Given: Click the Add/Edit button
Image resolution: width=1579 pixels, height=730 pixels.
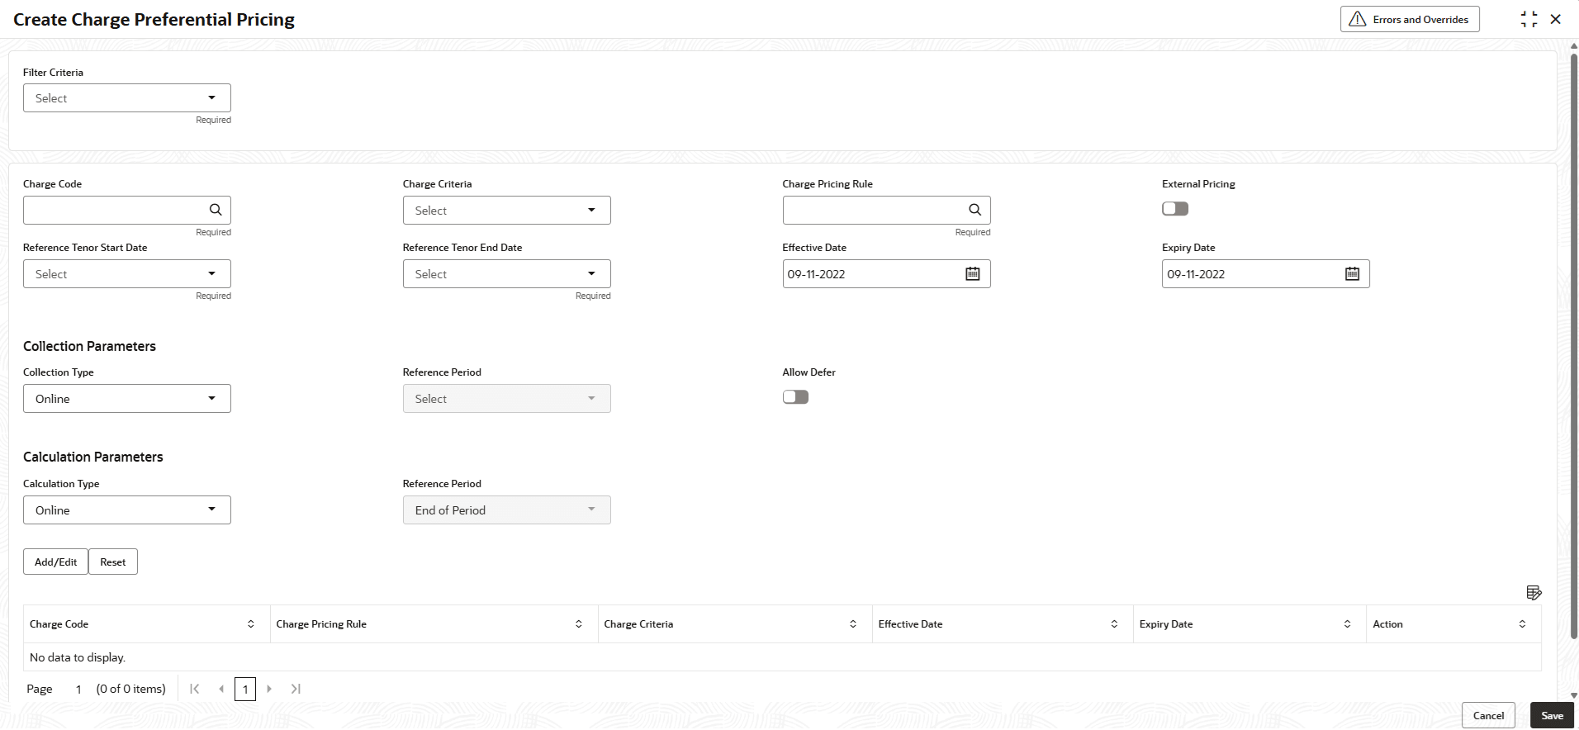Looking at the screenshot, I should pos(55,562).
